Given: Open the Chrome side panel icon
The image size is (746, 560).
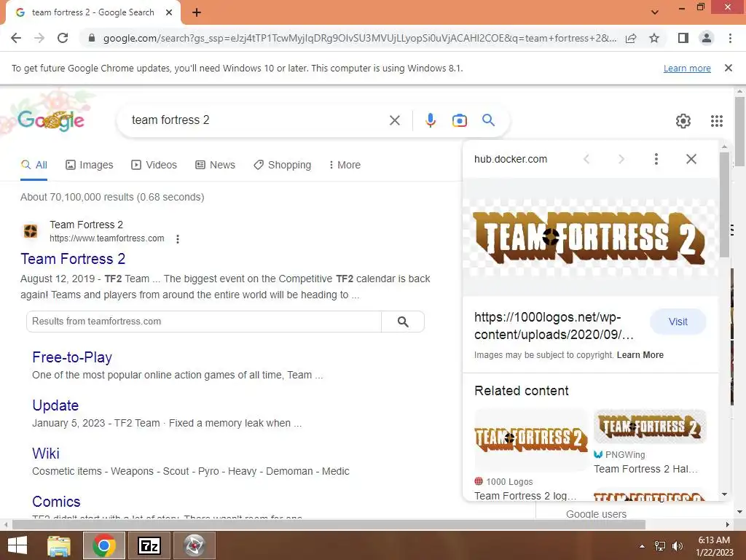Looking at the screenshot, I should point(683,38).
